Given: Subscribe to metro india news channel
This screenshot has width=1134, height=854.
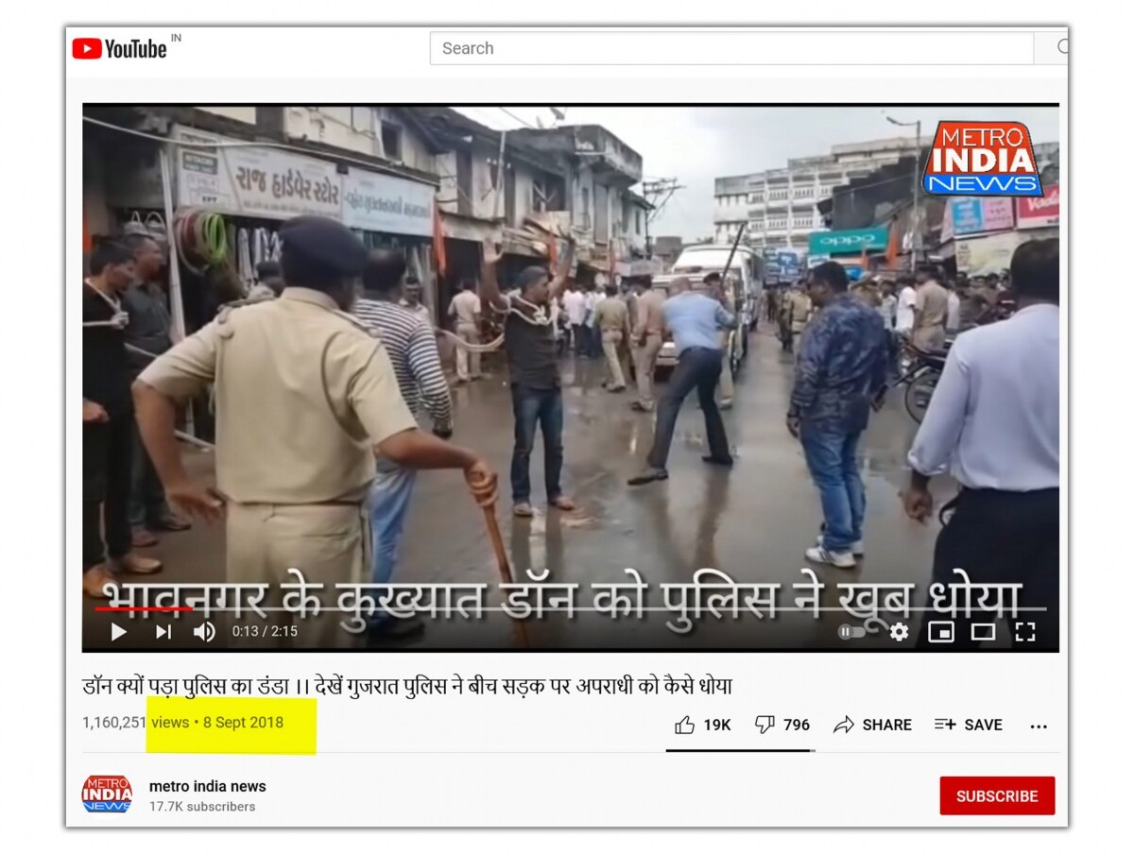Looking at the screenshot, I should click(996, 795).
